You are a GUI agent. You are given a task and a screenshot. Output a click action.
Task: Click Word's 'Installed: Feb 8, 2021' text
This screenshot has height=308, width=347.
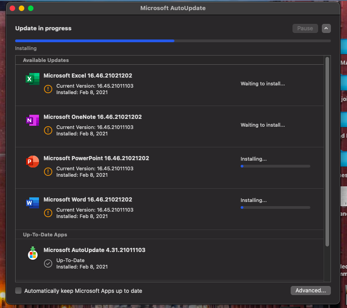pyautogui.click(x=82, y=216)
